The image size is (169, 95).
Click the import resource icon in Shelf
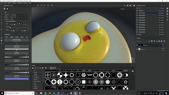43,68
